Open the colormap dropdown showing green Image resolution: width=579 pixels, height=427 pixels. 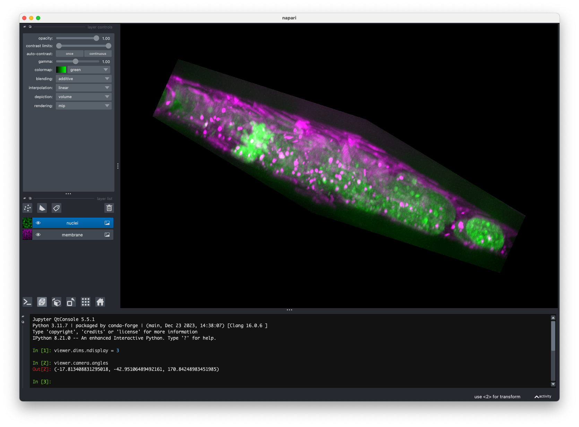click(x=88, y=70)
